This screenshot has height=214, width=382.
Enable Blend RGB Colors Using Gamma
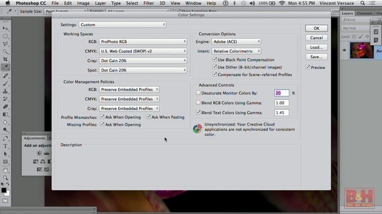tap(198, 103)
